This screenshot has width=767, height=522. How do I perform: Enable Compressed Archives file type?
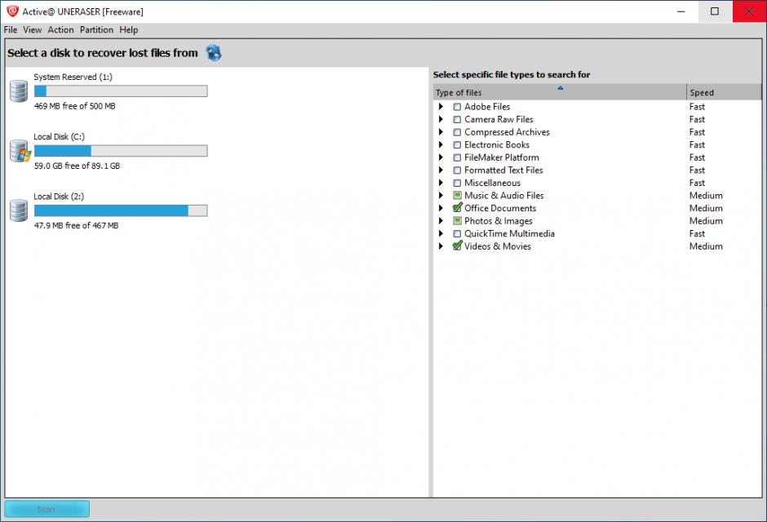457,132
